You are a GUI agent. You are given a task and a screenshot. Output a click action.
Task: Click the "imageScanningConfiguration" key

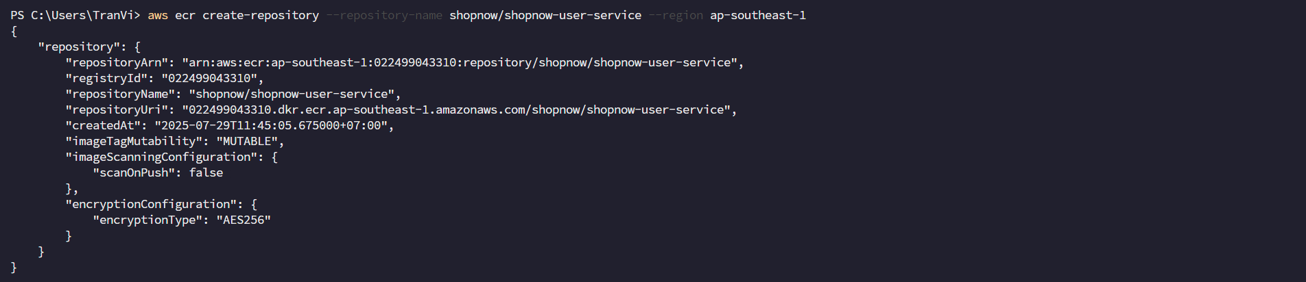[161, 157]
